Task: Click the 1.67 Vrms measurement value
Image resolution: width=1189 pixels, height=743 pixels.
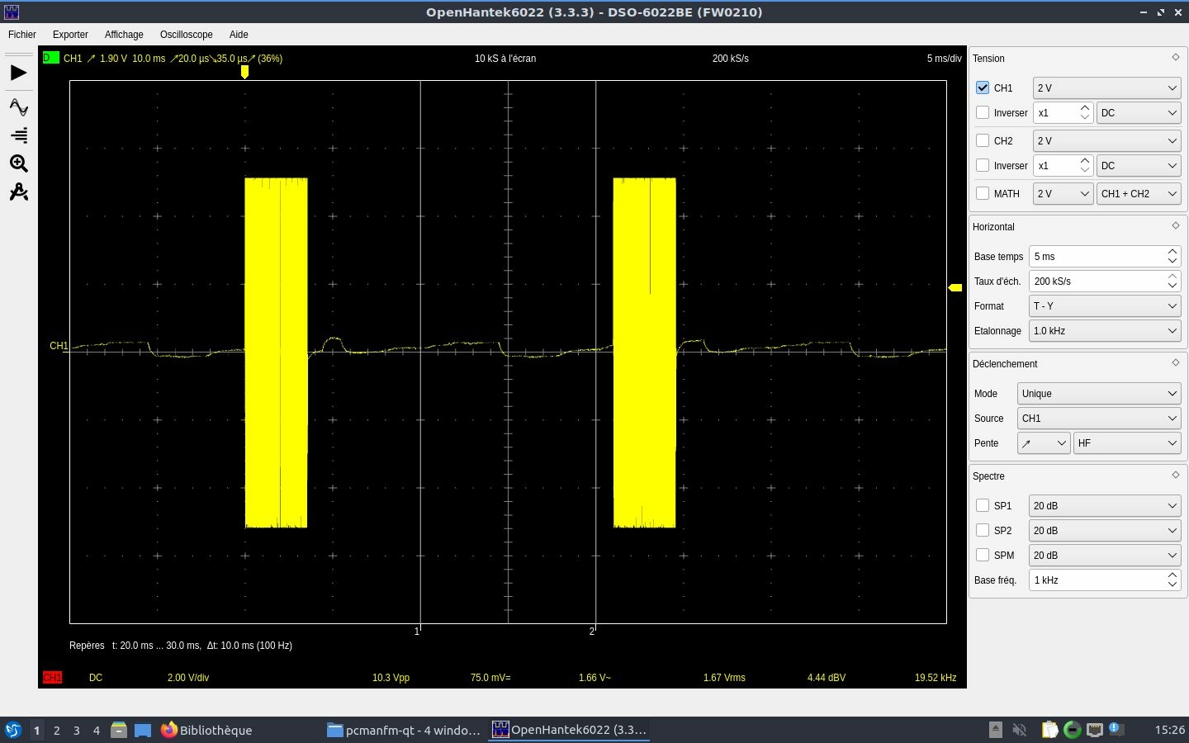Action: [x=724, y=677]
